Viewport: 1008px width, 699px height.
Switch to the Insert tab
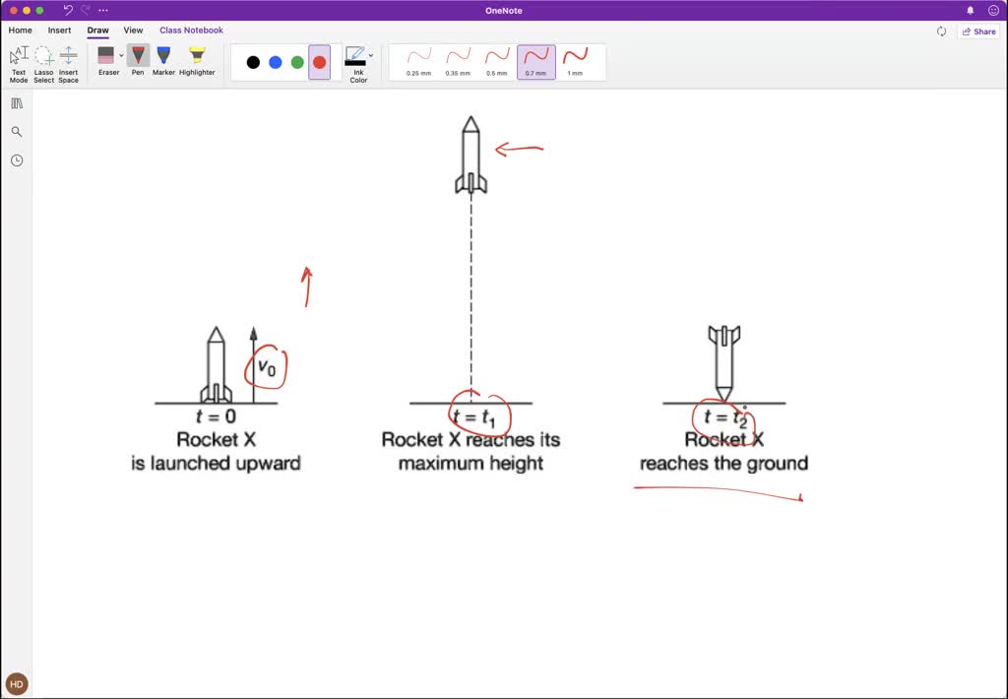tap(60, 31)
